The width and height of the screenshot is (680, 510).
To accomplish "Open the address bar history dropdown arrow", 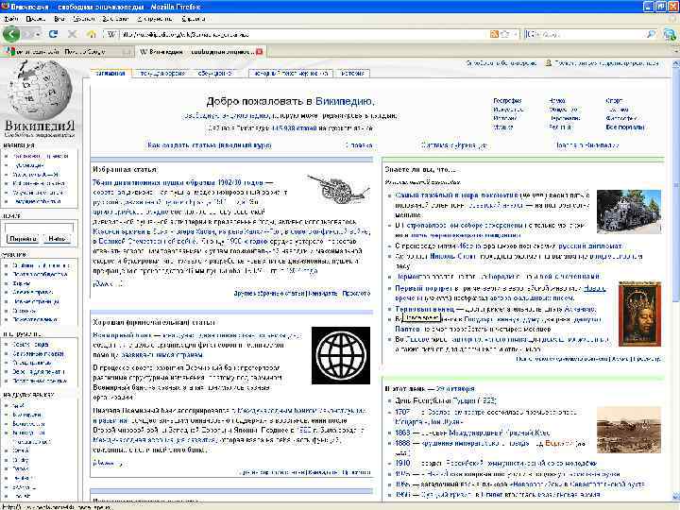I will pyautogui.click(x=516, y=34).
